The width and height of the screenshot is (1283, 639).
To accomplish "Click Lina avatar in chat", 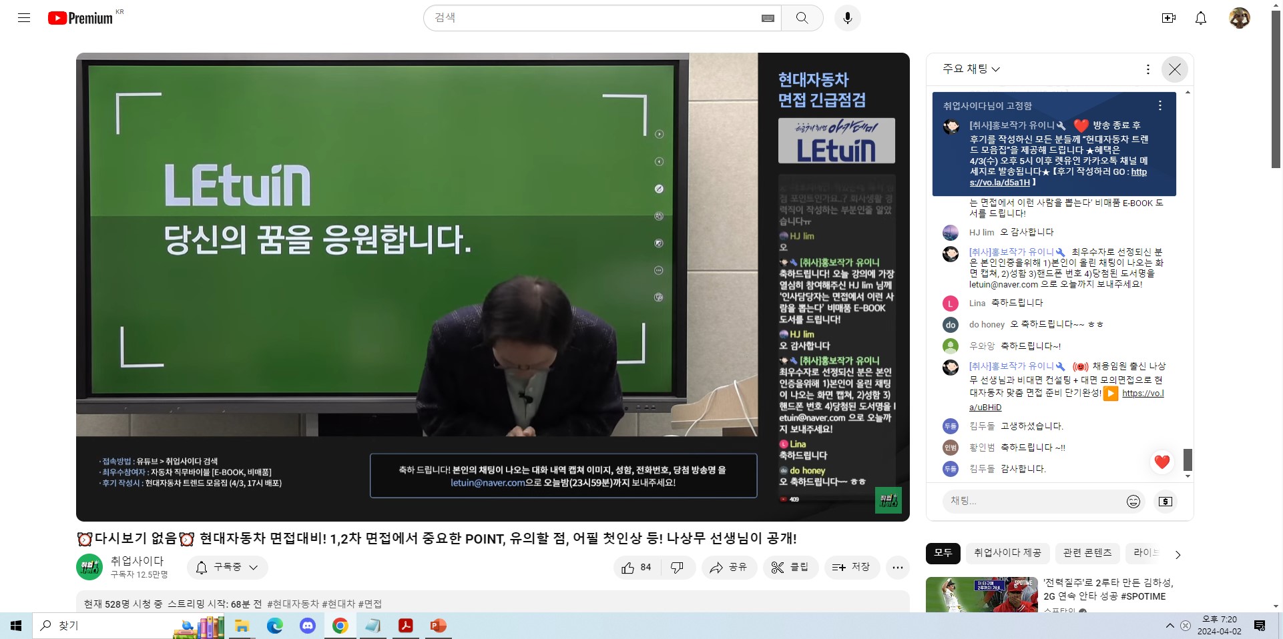I will [x=951, y=303].
